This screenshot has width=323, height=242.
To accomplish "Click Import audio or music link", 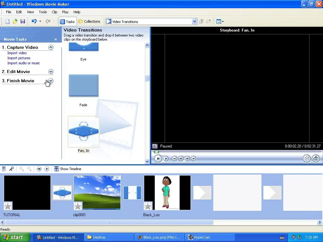I will pos(23,63).
